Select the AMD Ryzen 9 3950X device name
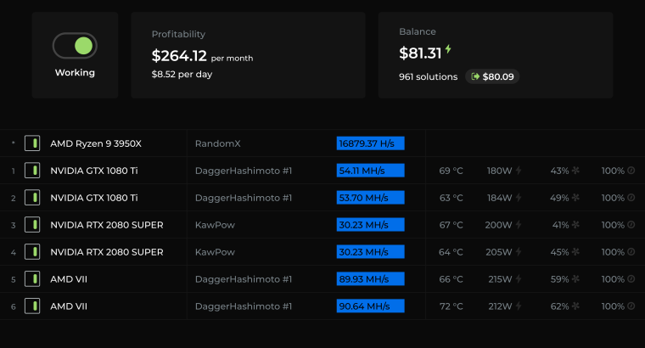This screenshot has width=645, height=348. click(x=96, y=143)
